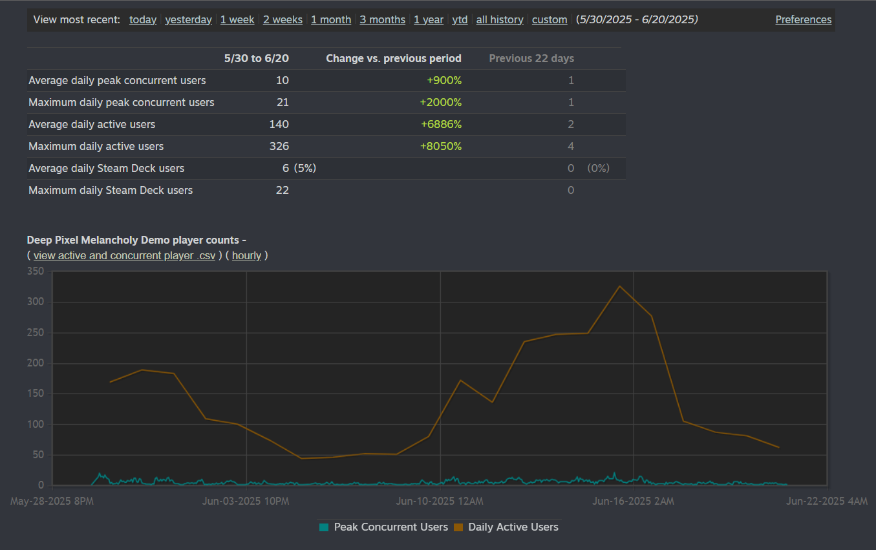876x550 pixels.
Task: Click the Maximum daily Steam Deck users row
Action: (x=111, y=190)
